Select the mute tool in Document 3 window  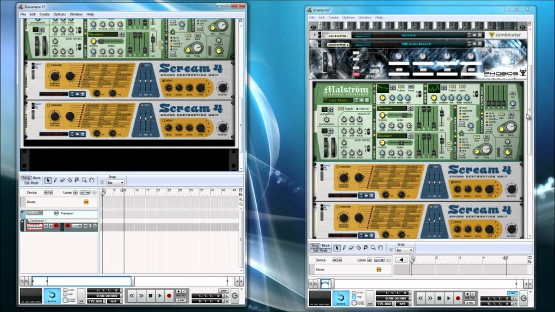click(x=77, y=180)
